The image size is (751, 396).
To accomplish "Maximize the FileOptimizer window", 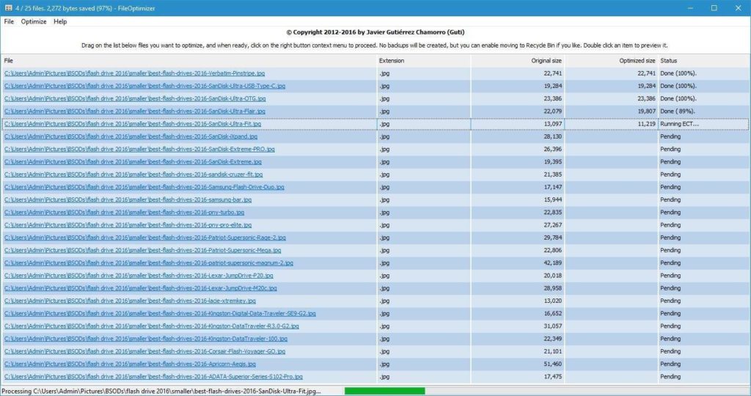I will [714, 8].
